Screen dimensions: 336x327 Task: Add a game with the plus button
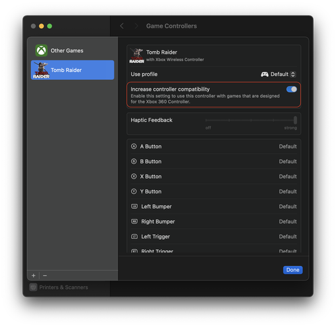(34, 275)
